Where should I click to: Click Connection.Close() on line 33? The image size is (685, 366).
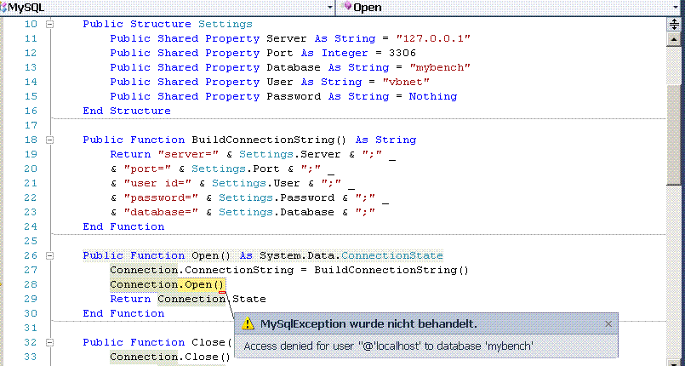click(170, 357)
